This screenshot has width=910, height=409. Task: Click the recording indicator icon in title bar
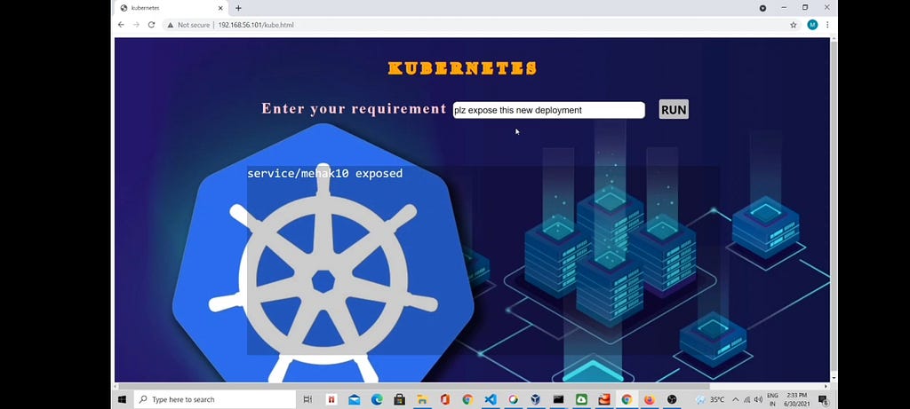tap(762, 8)
